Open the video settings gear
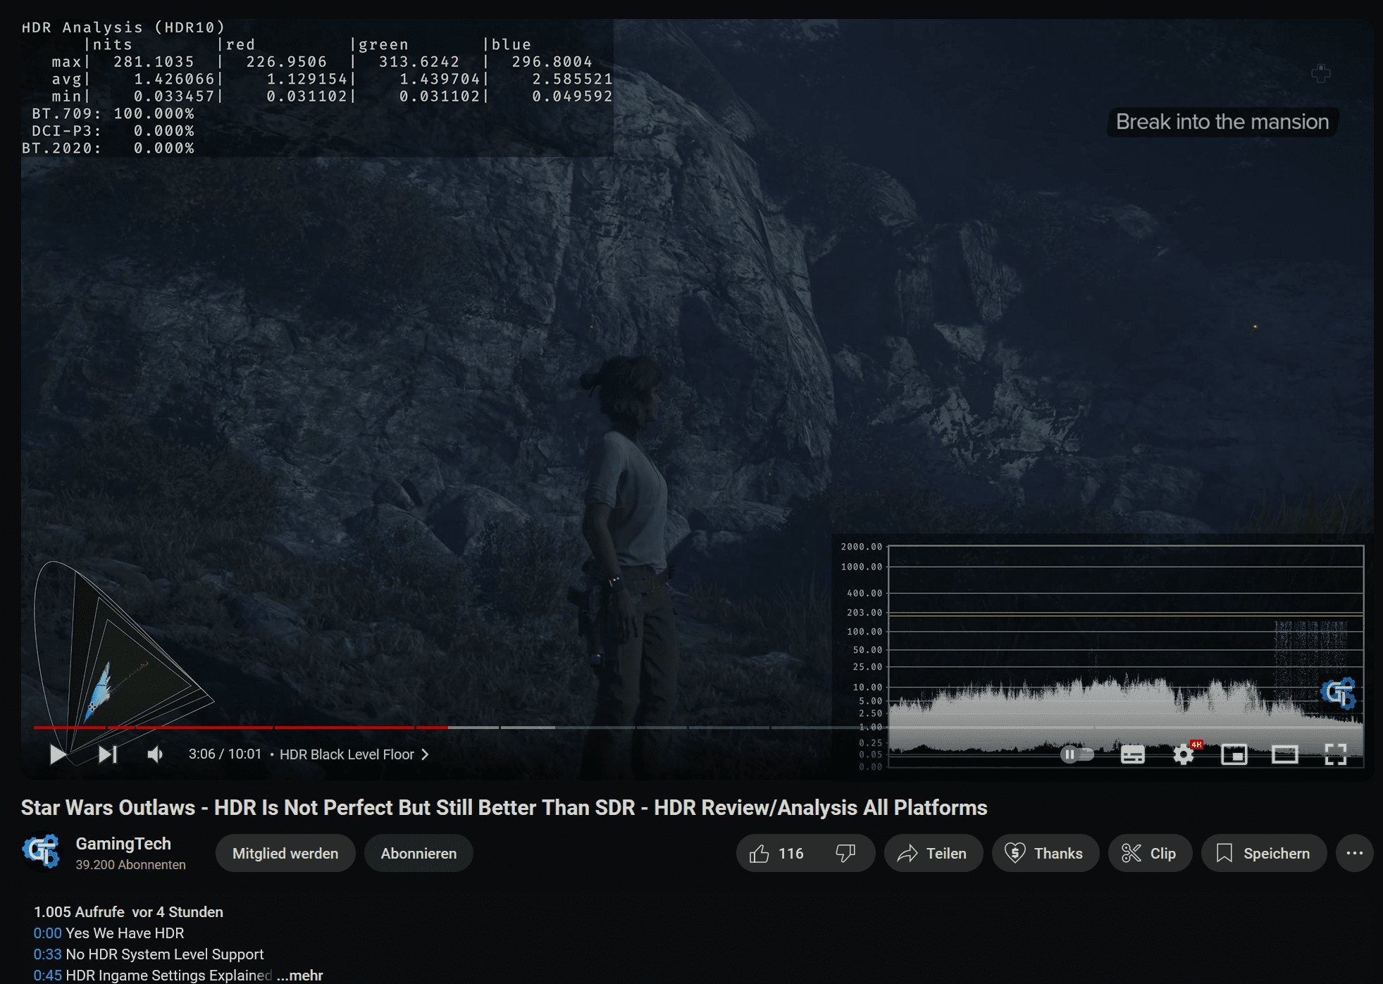 1184,754
